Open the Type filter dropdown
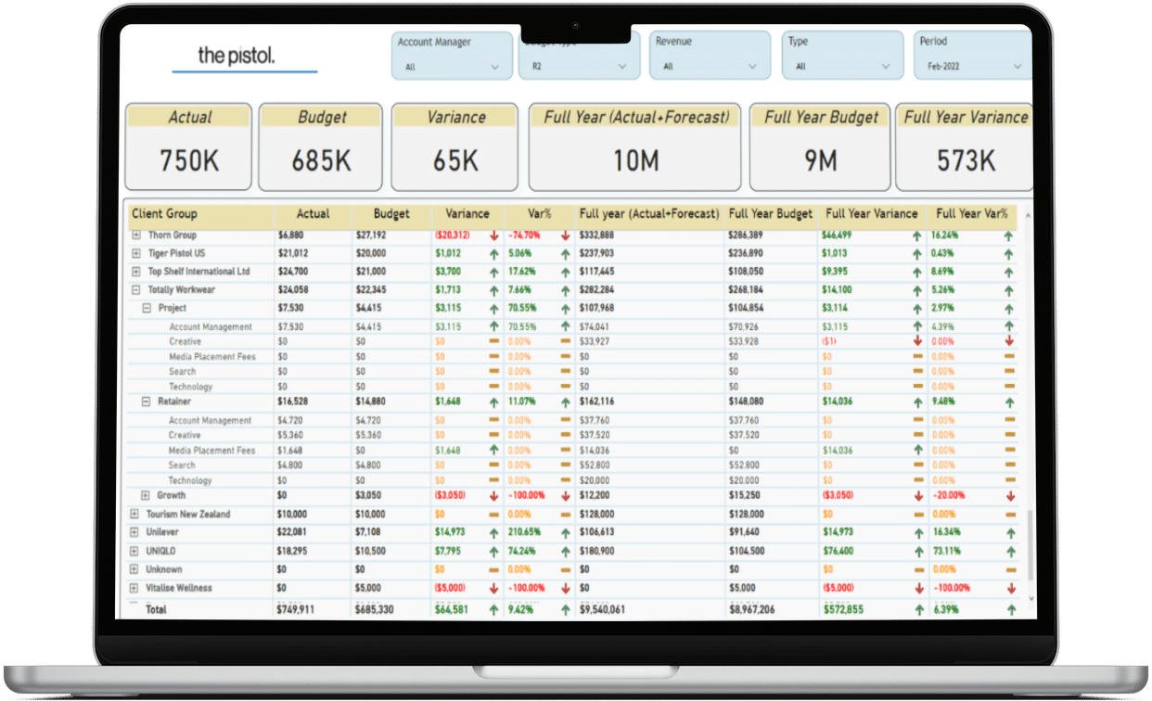 pos(842,56)
